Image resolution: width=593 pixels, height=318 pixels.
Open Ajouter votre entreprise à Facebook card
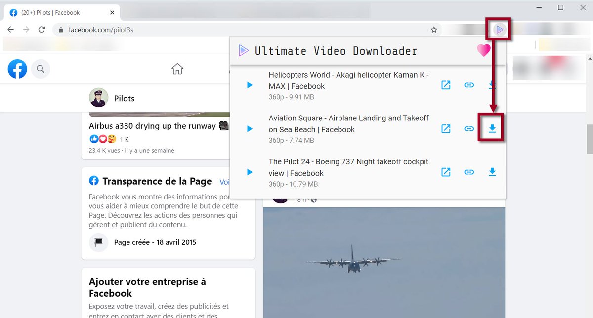point(168,293)
